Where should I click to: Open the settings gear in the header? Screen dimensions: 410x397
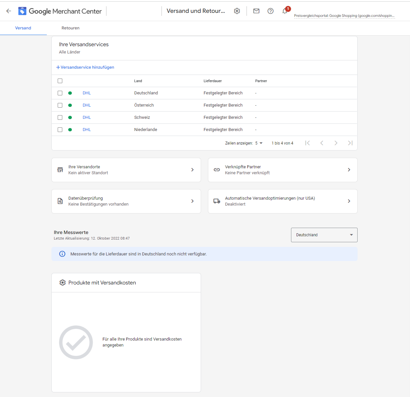tap(237, 11)
